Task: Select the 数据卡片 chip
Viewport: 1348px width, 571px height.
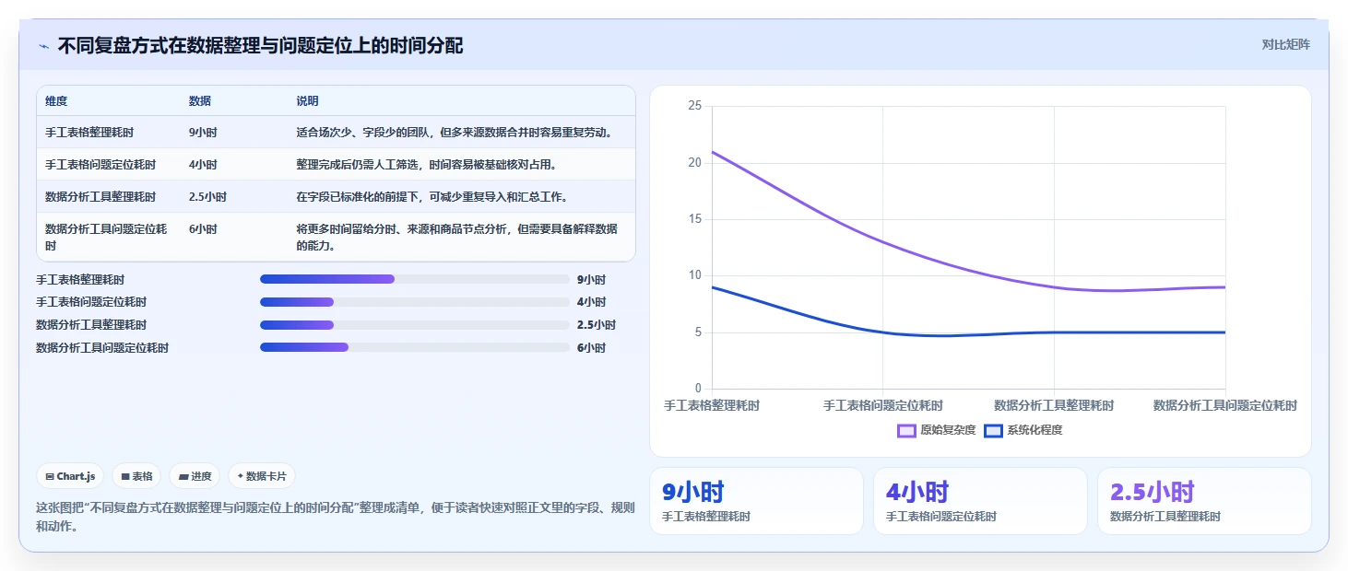Action: click(262, 476)
